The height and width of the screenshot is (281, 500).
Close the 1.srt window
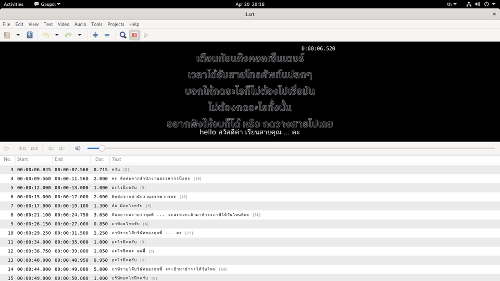click(494, 14)
